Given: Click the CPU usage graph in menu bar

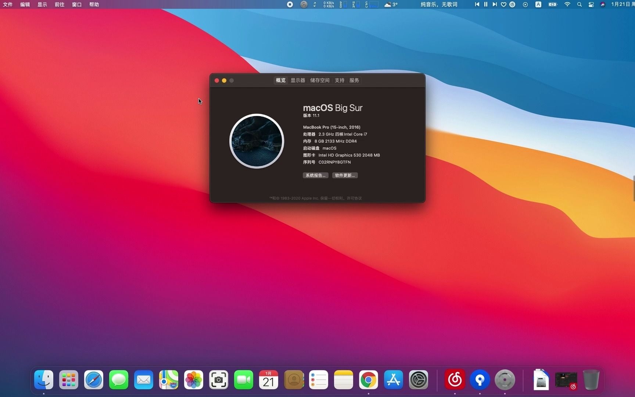Looking at the screenshot, I should pyautogui.click(x=372, y=4).
